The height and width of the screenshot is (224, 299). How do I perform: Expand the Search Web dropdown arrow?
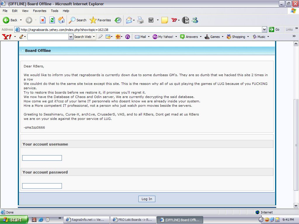(94, 36)
